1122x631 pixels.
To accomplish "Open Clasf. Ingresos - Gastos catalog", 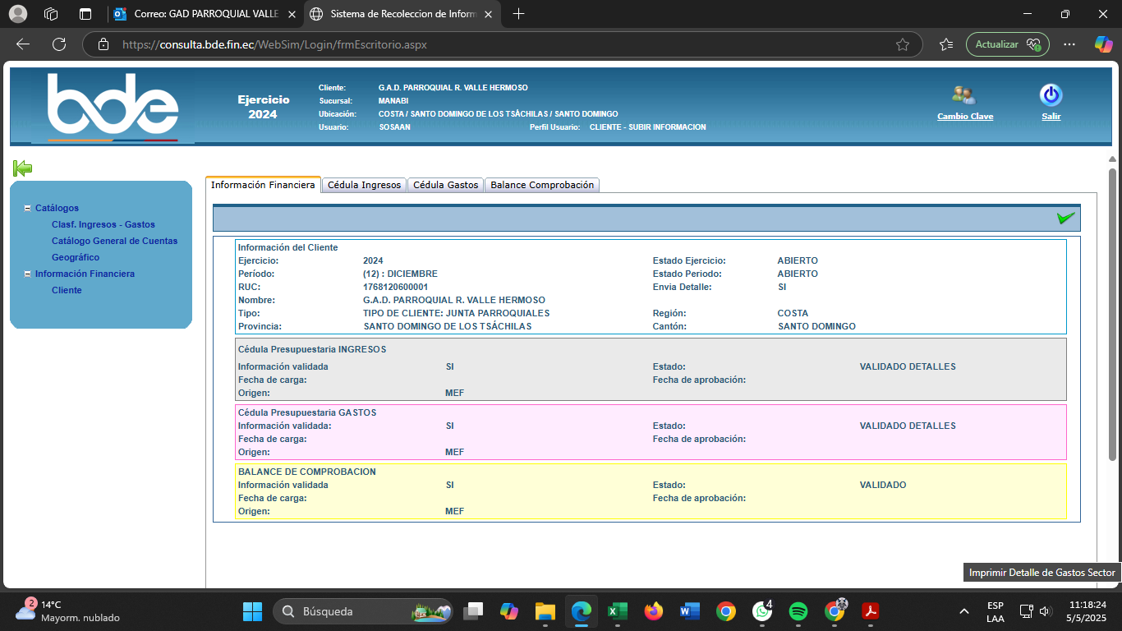I will coord(103,224).
